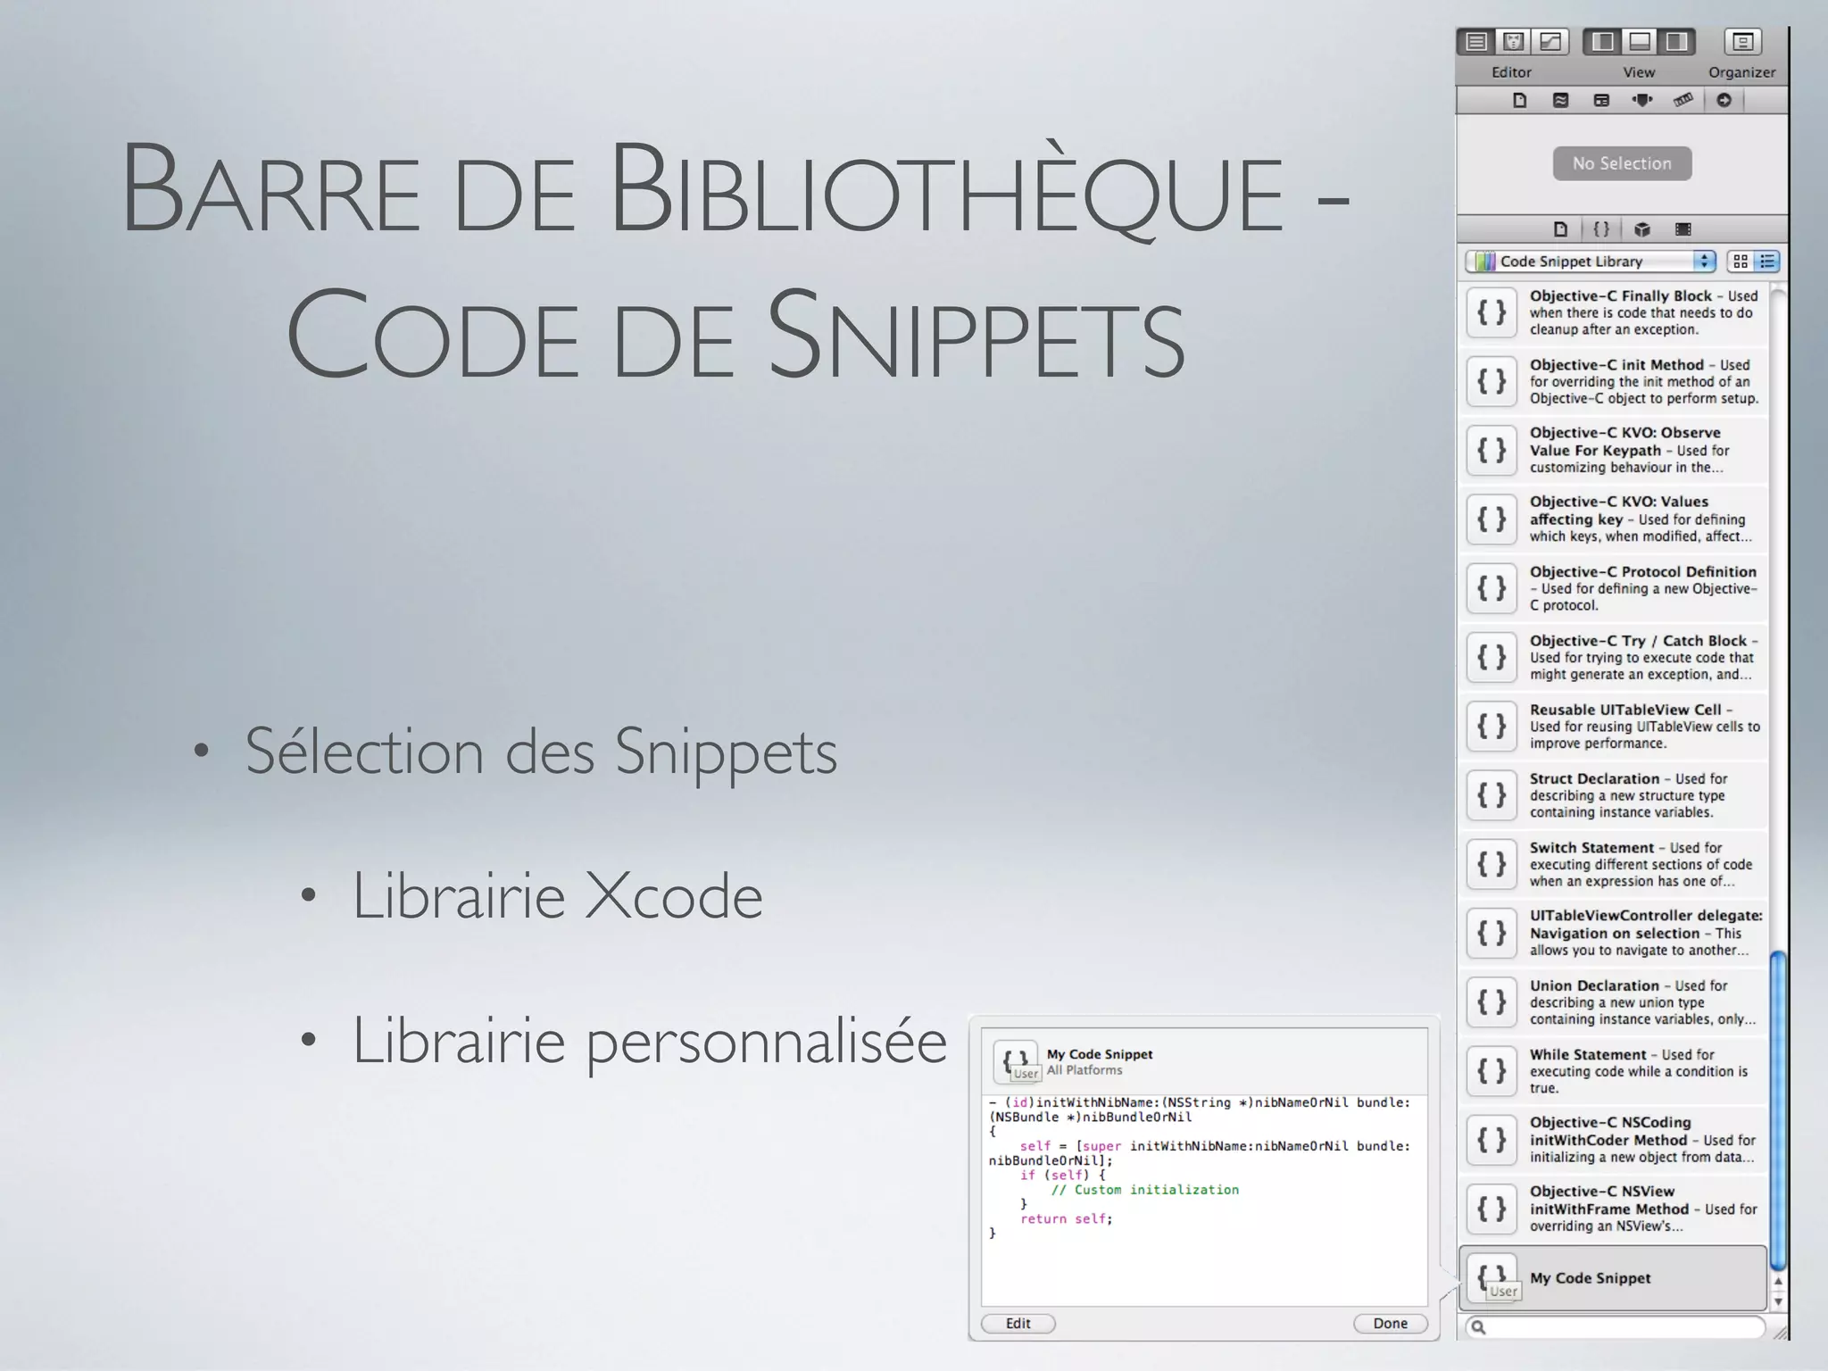Open the Organizer window
The width and height of the screenshot is (1828, 1371).
1742,41
